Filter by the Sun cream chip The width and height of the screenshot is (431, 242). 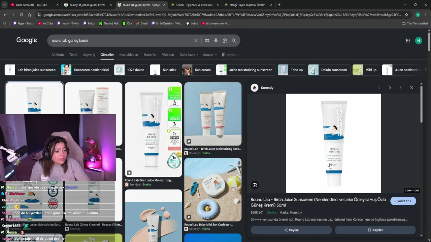click(x=198, y=70)
